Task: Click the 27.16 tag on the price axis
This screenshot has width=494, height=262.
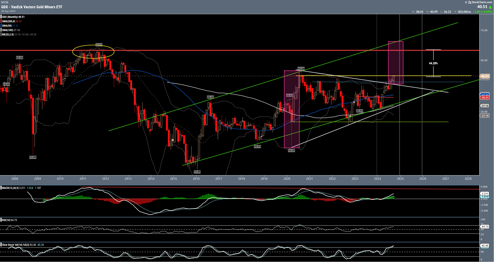Action: (x=485, y=106)
